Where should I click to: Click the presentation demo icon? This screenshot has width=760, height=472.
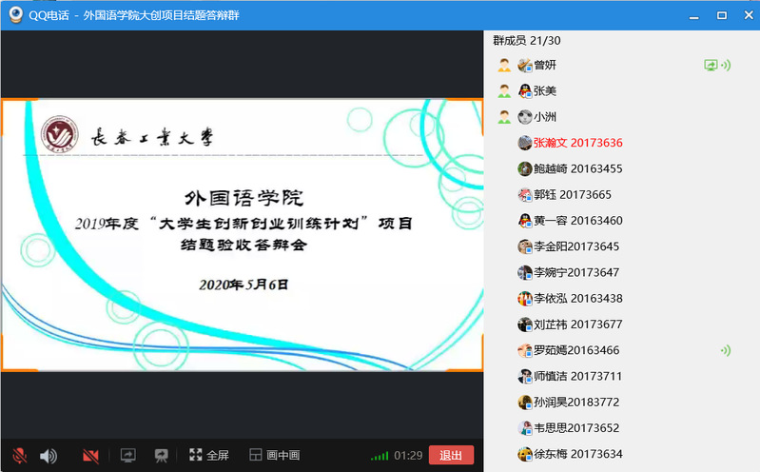point(161,456)
